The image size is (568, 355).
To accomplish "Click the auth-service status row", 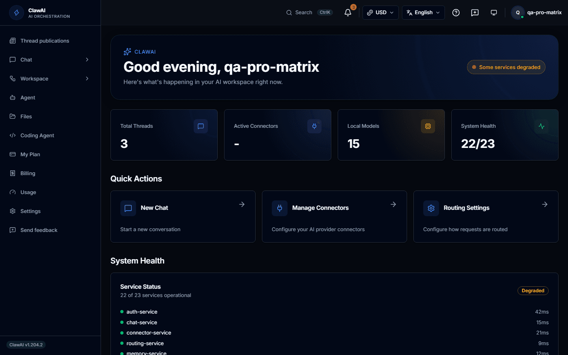I will [334, 312].
